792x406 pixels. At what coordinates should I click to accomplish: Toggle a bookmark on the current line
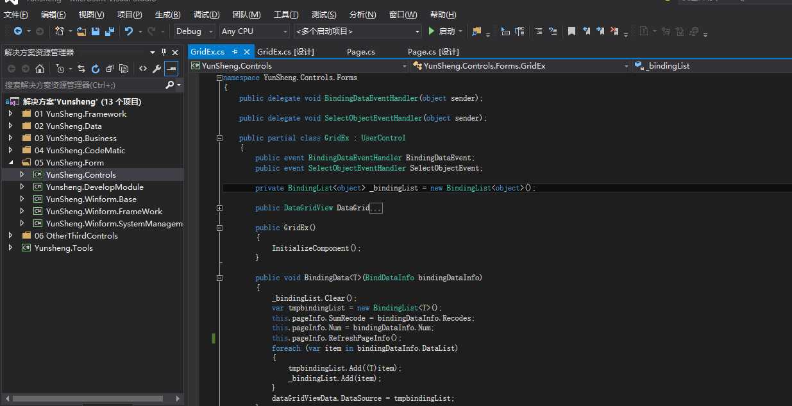tap(571, 31)
